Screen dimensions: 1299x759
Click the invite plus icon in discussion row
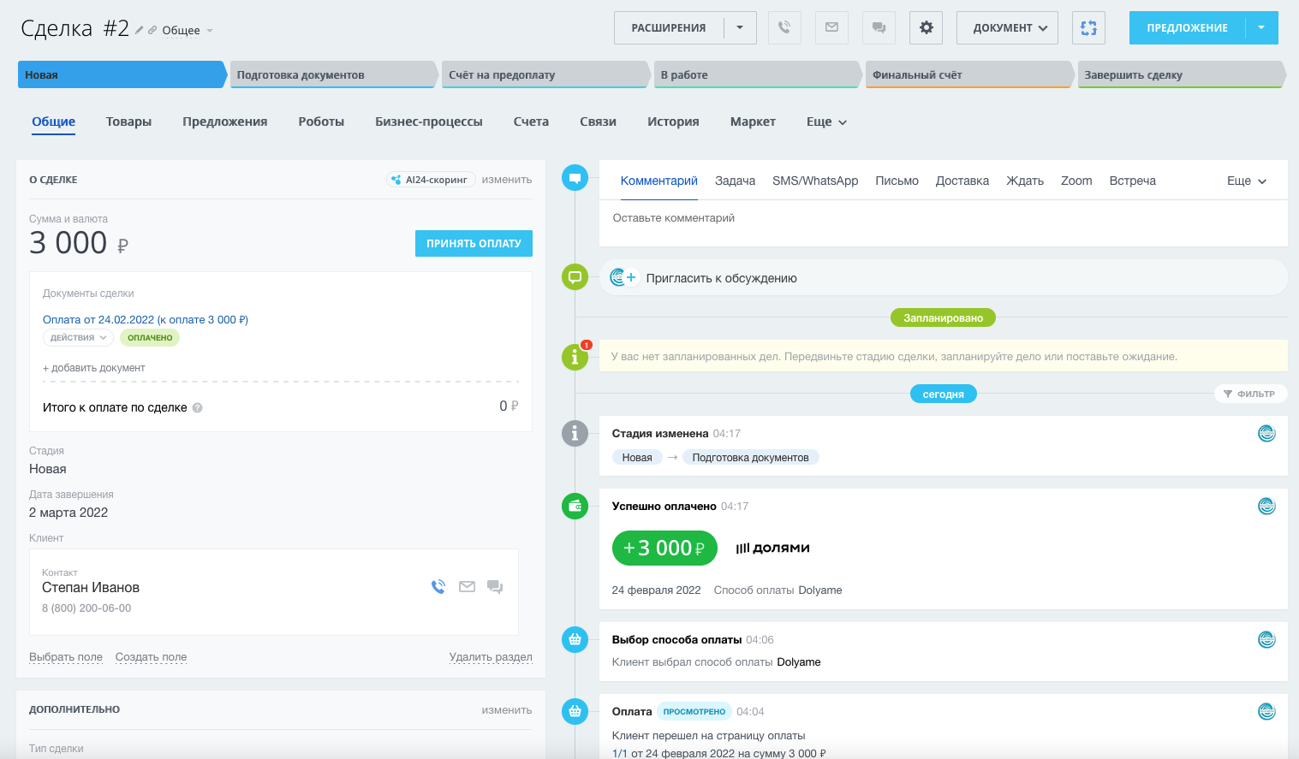[x=631, y=277]
